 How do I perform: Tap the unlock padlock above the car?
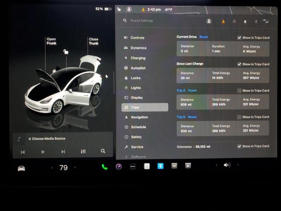pyautogui.click(x=66, y=52)
